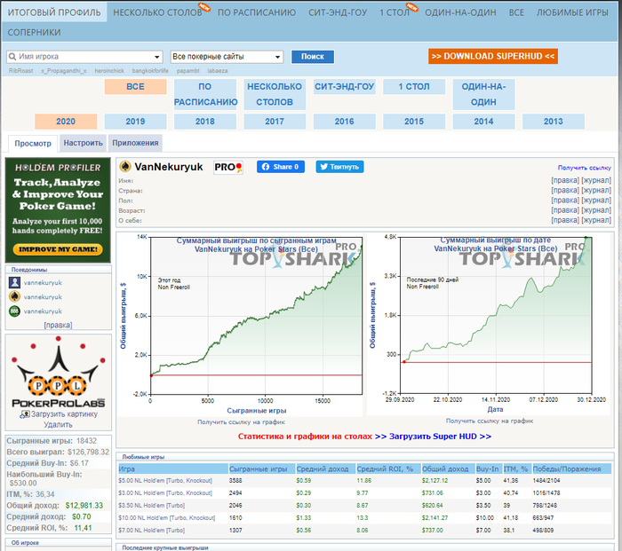Image resolution: width=622 pixels, height=551 pixels.
Task: Click the x_Propagandhi_x recent search link
Action: click(x=63, y=71)
